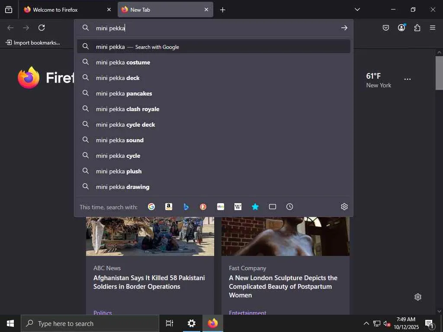Choose suggestion mini pekka sound
443x332 pixels.
(214, 140)
